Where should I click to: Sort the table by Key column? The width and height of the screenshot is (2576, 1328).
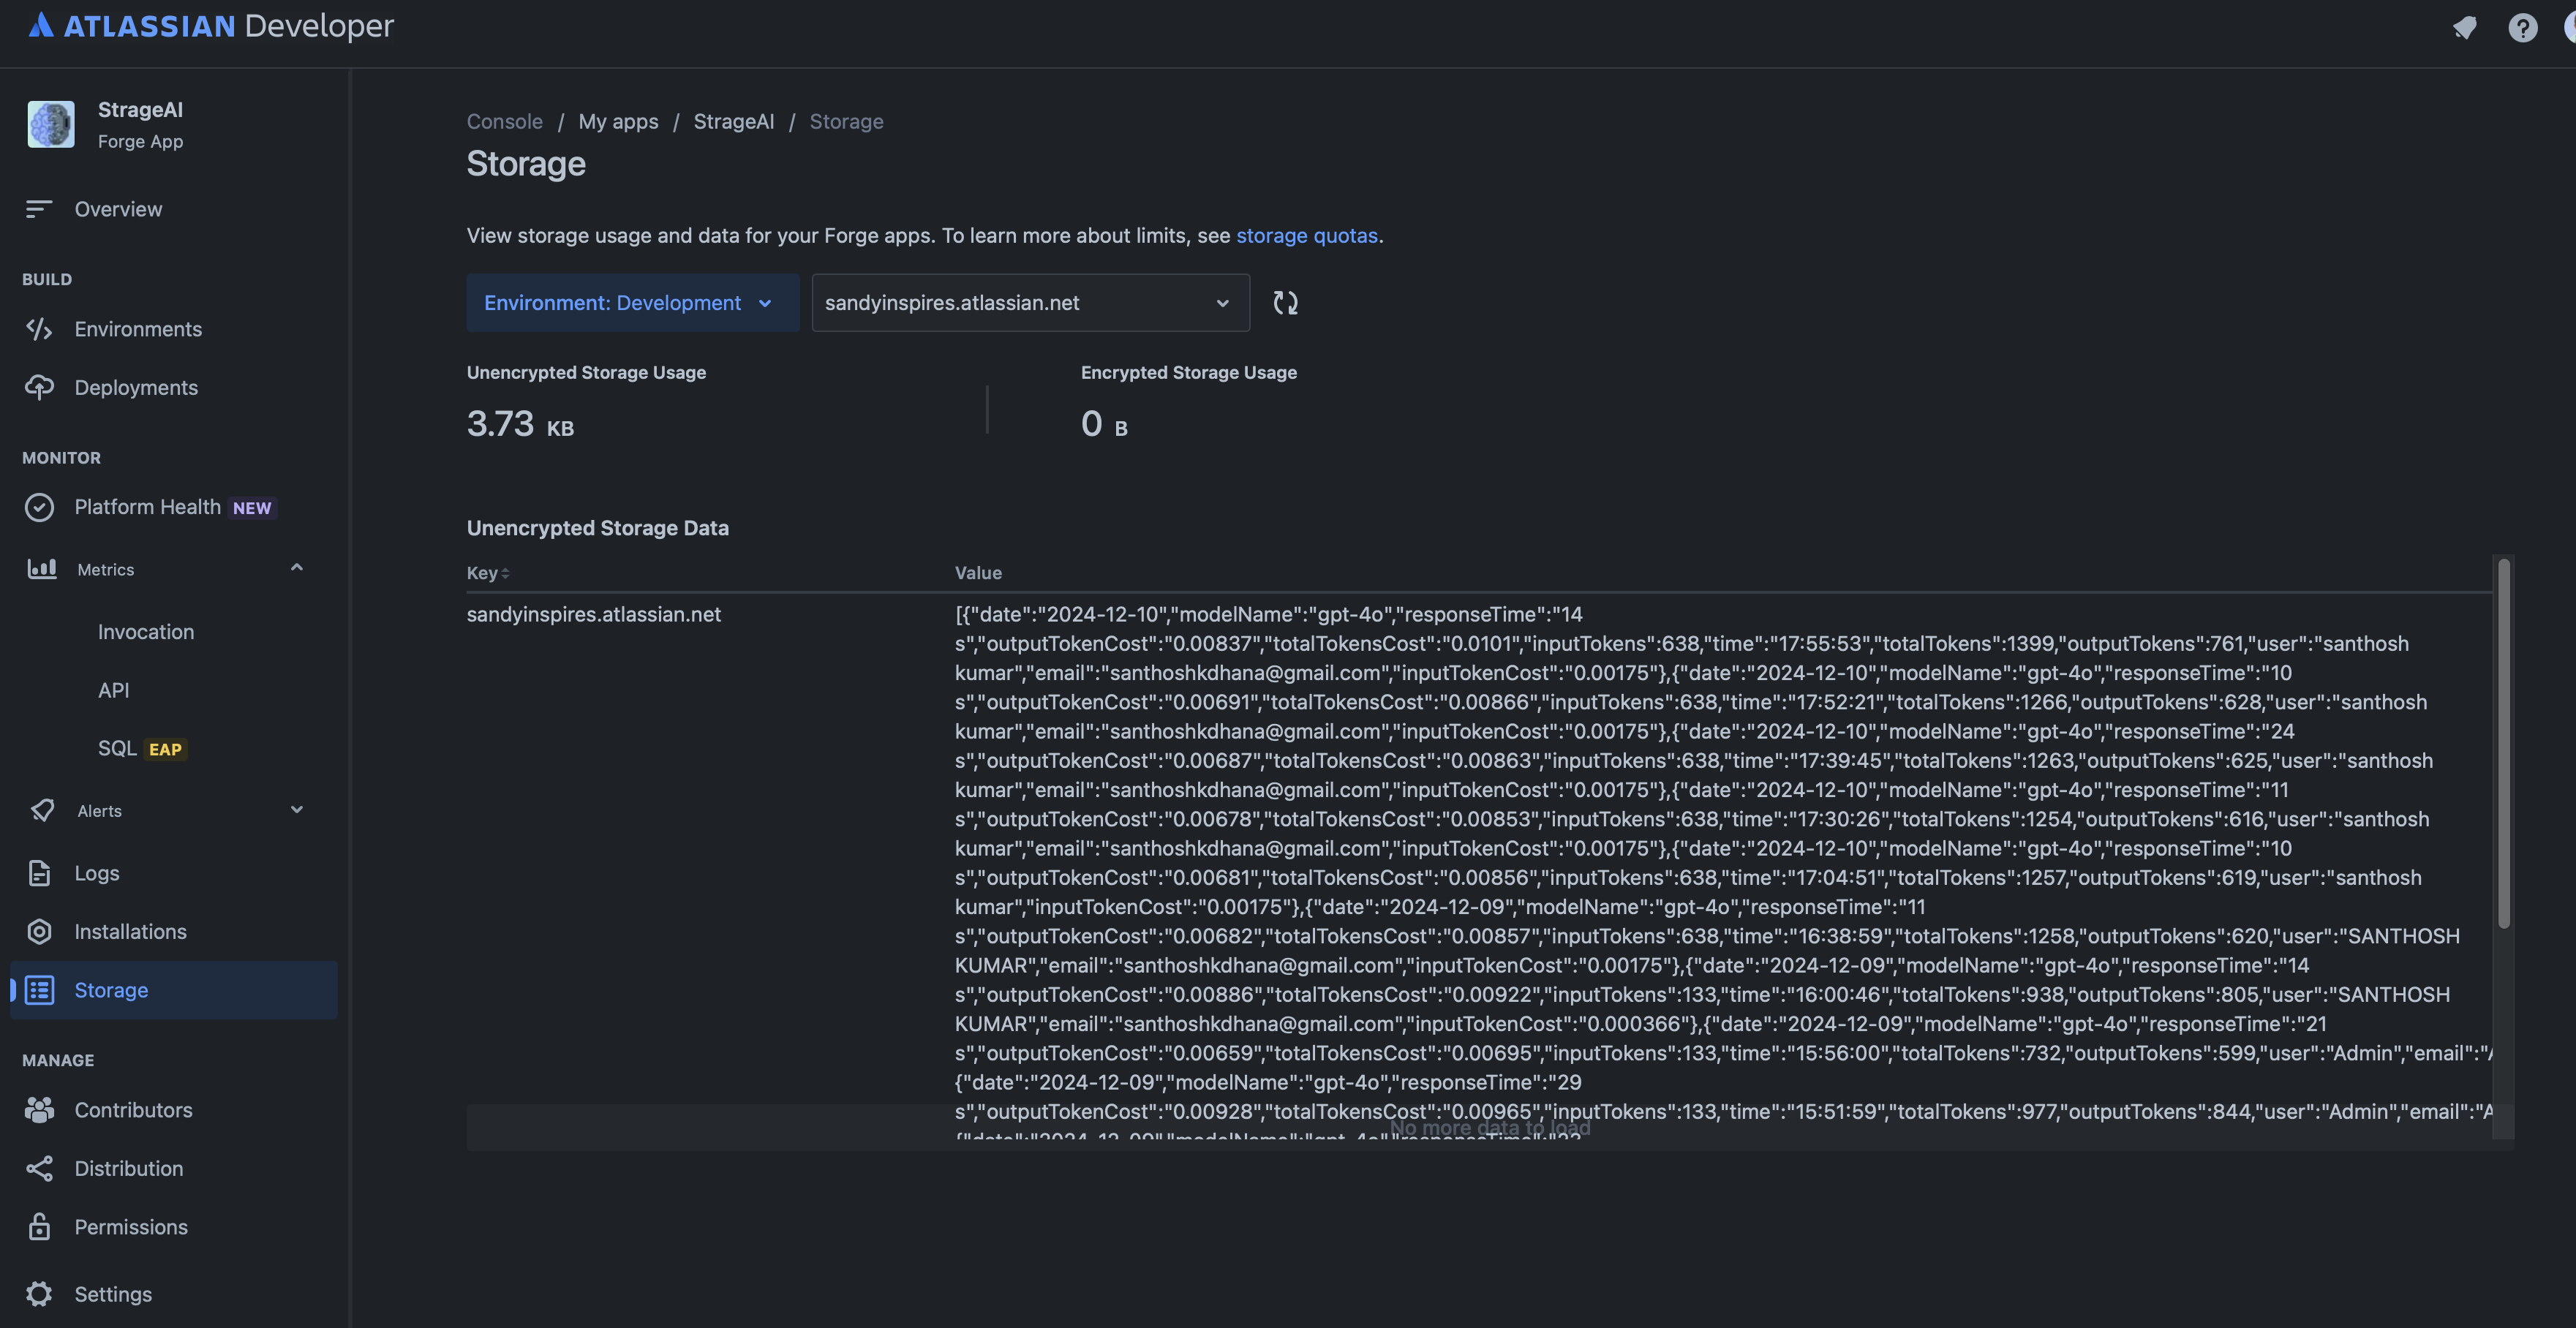pos(488,573)
